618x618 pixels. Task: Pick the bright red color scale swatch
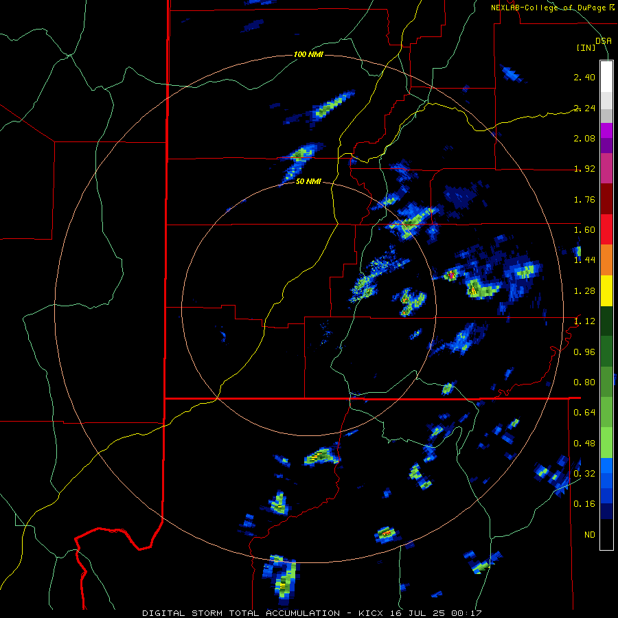[606, 229]
